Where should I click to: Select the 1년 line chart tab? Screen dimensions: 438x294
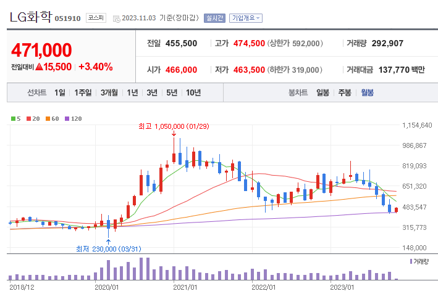click(x=132, y=92)
